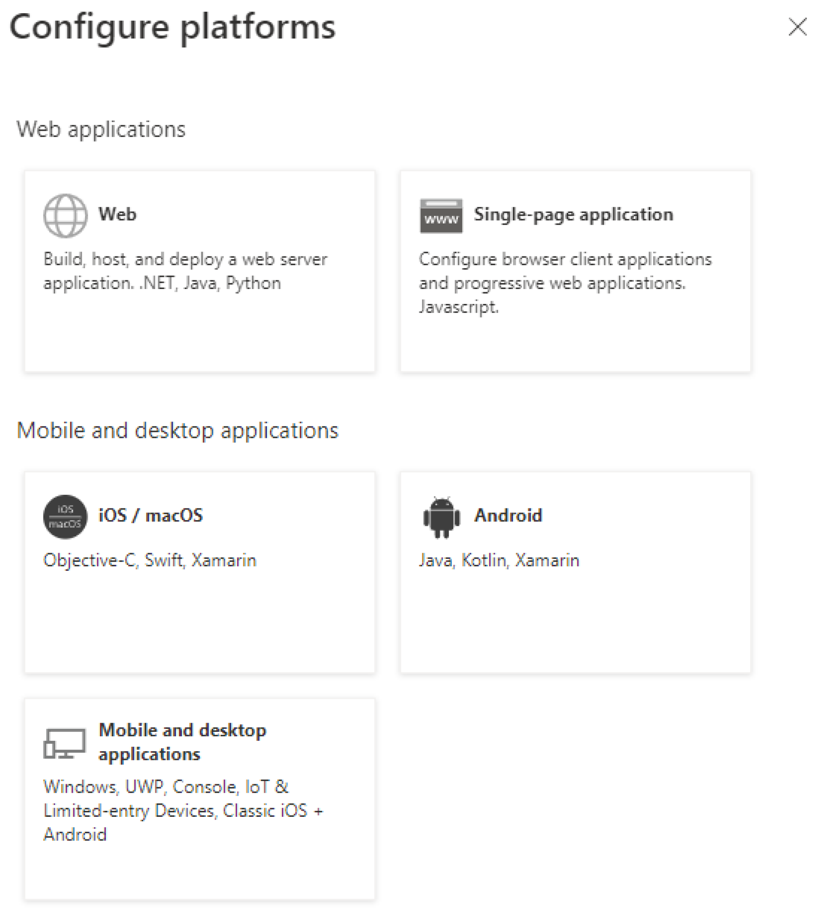Click the globe icon for Web platform
Viewport: 817px width, 910px height.
pos(65,216)
